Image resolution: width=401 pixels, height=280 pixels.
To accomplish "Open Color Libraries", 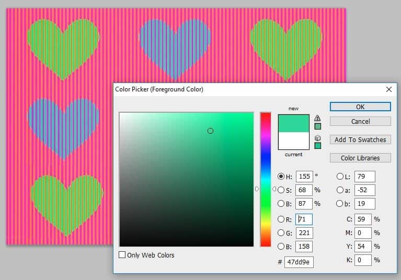I will click(x=360, y=158).
